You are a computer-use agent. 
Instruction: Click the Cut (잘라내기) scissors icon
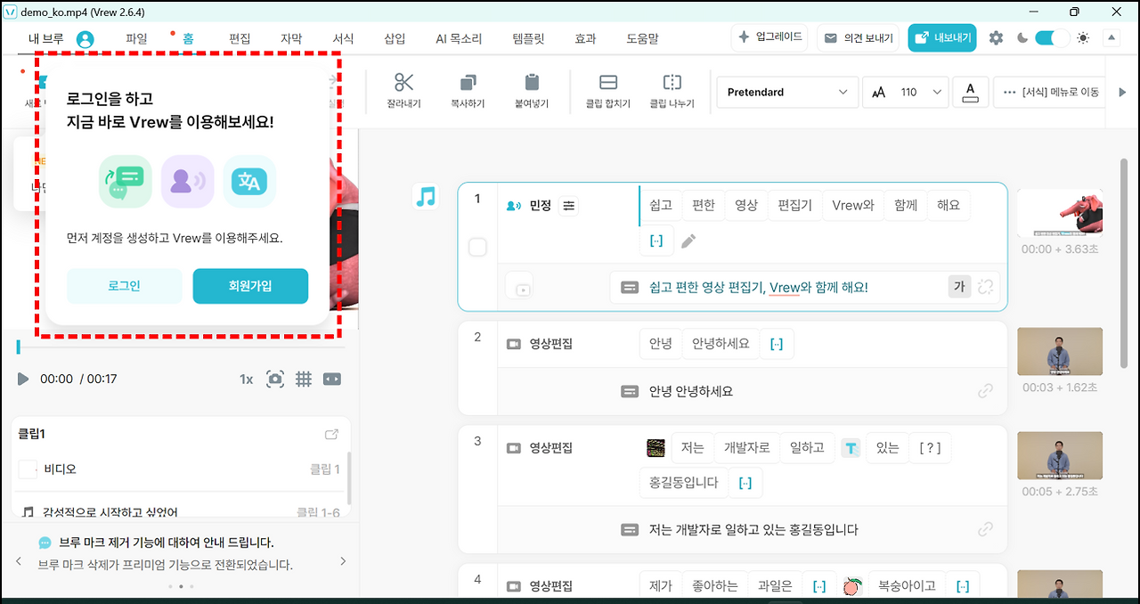pos(403,82)
